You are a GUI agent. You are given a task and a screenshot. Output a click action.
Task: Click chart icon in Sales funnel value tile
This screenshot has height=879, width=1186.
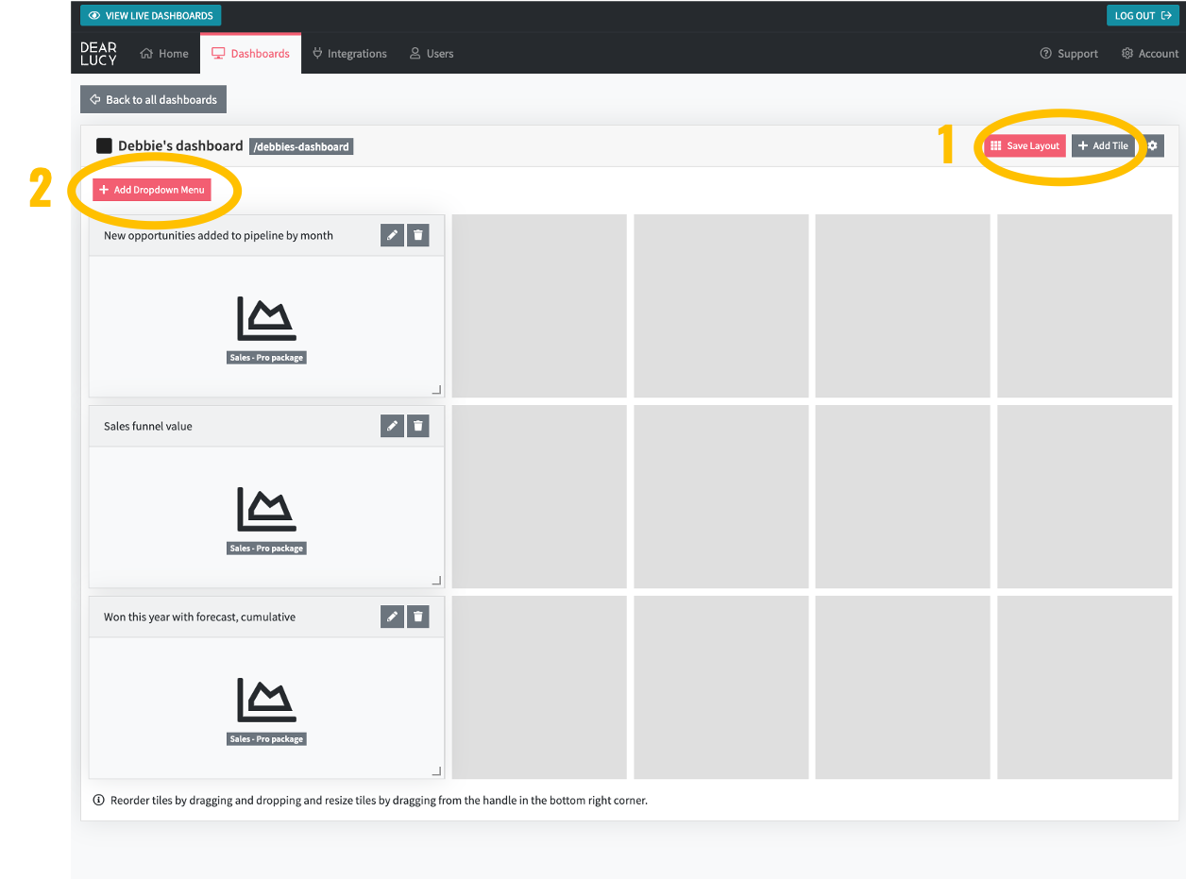coord(267,509)
